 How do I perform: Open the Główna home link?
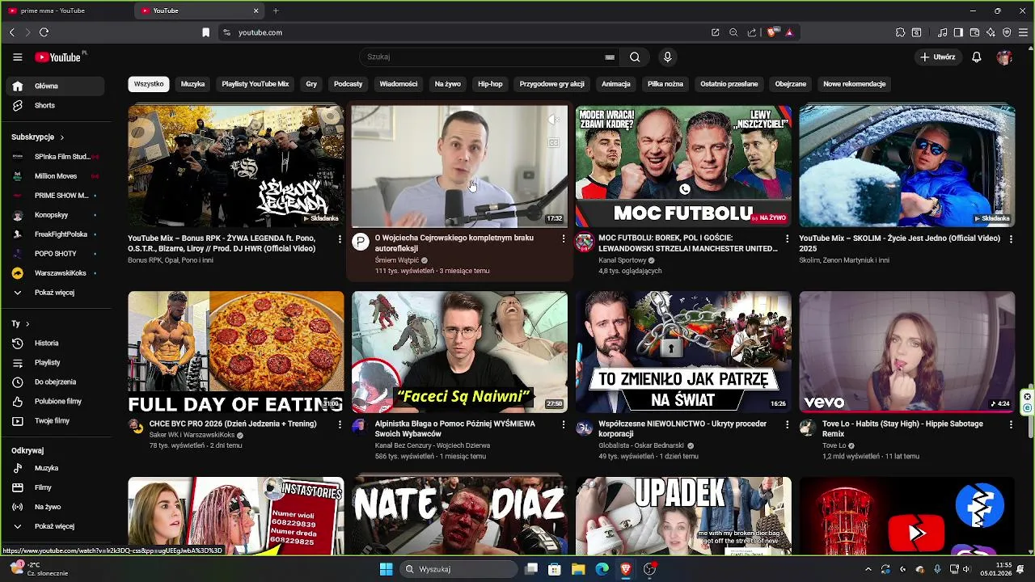coord(55,86)
